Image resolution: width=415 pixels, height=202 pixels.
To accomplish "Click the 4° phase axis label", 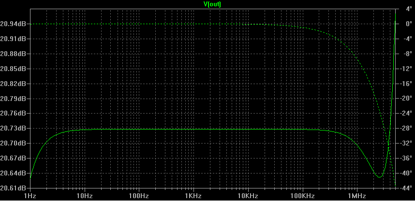I will pyautogui.click(x=409, y=9).
